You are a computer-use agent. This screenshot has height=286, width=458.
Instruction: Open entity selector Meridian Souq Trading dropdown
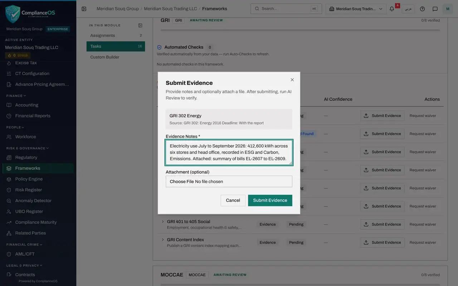(x=356, y=9)
